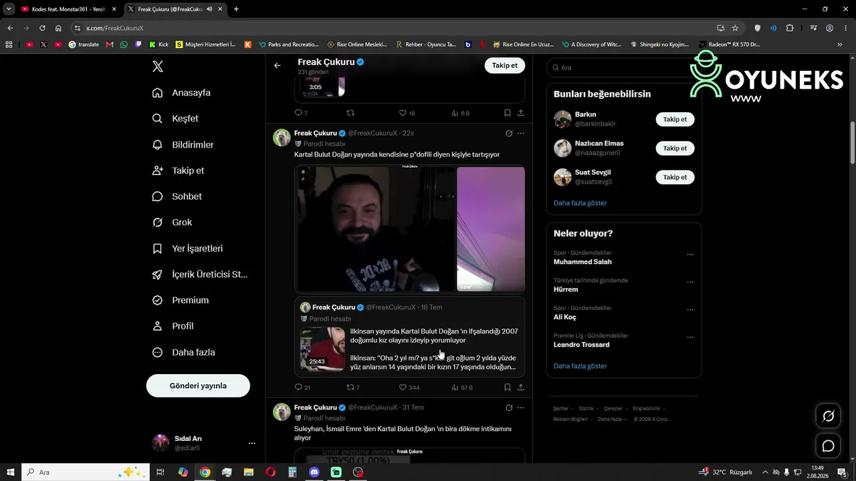Like the post with 344 likes

(x=403, y=387)
